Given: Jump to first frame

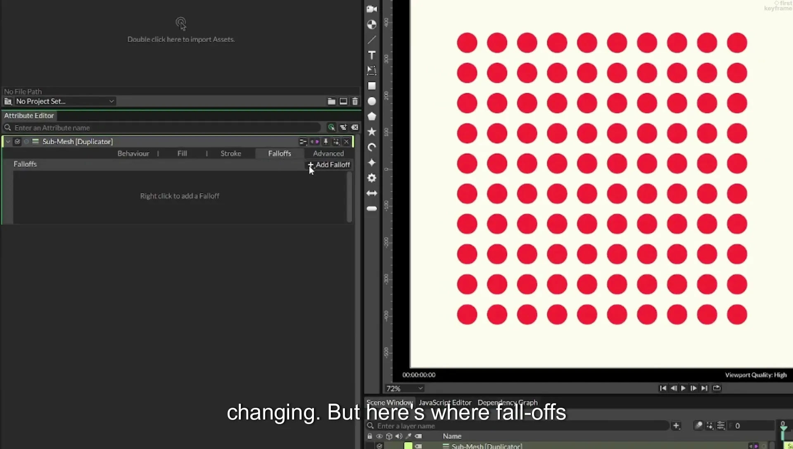Looking at the screenshot, I should [x=663, y=388].
